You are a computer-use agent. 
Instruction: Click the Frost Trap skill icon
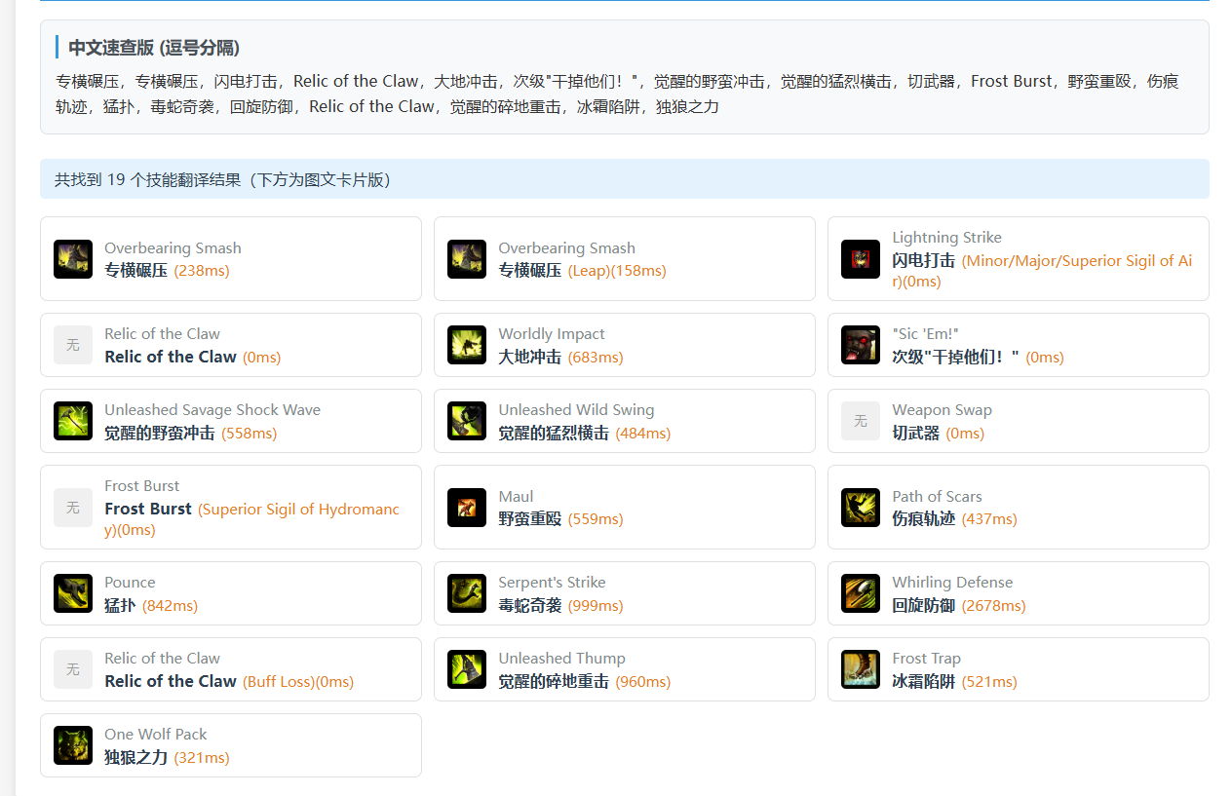click(860, 669)
